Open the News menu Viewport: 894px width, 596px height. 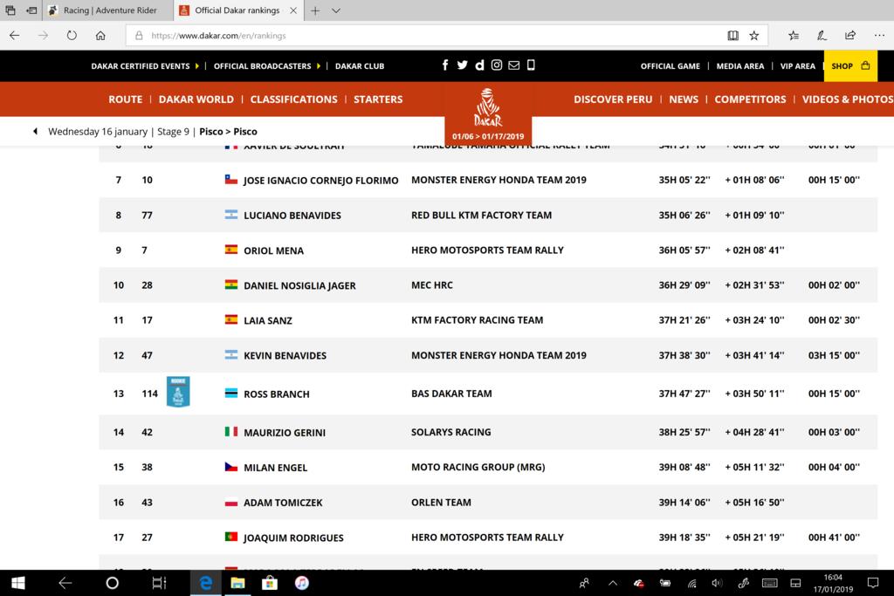(684, 99)
